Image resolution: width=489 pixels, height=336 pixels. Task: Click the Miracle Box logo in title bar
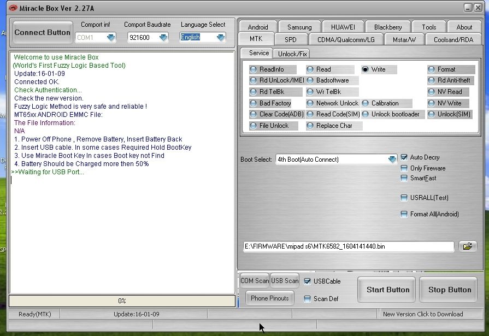point(13,8)
